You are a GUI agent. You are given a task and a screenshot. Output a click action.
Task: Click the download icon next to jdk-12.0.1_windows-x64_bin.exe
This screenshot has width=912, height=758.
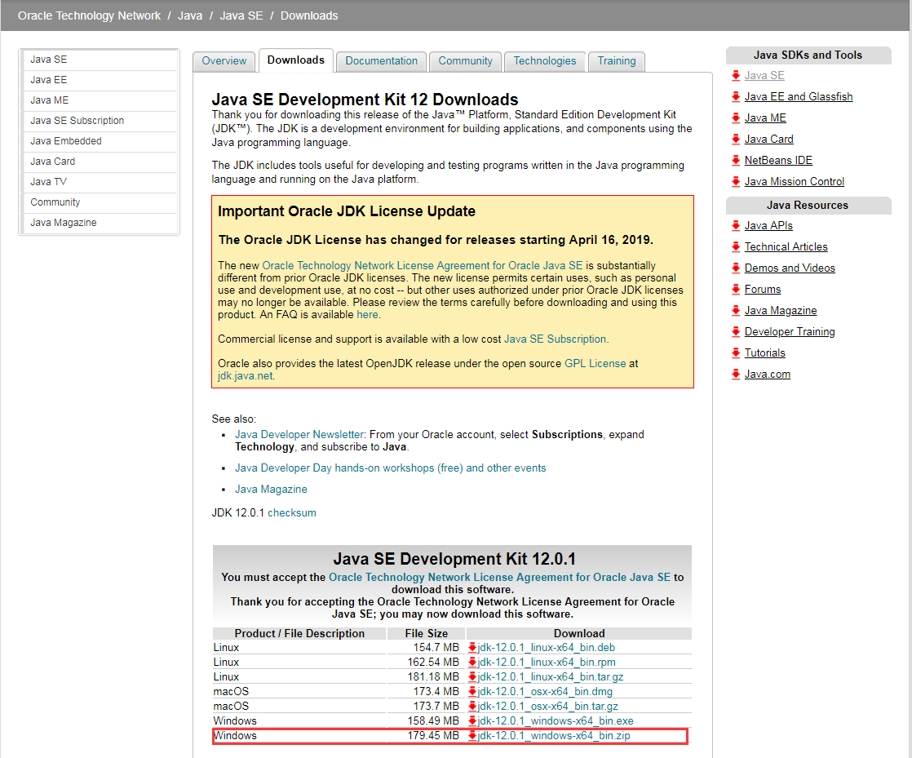point(473,720)
